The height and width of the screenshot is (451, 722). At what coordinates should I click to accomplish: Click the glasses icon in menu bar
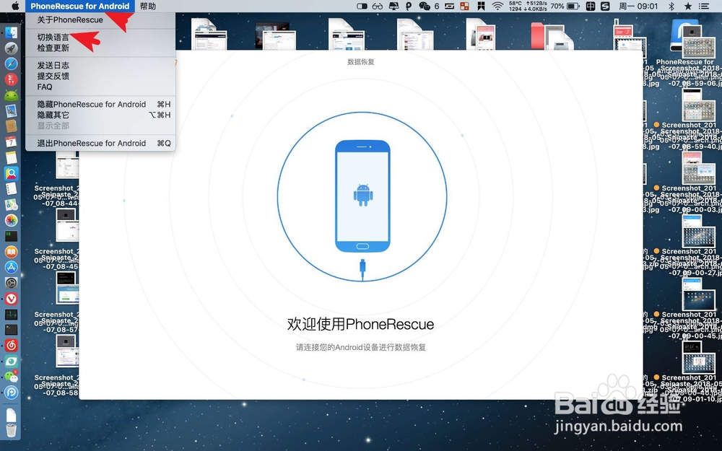[377, 6]
